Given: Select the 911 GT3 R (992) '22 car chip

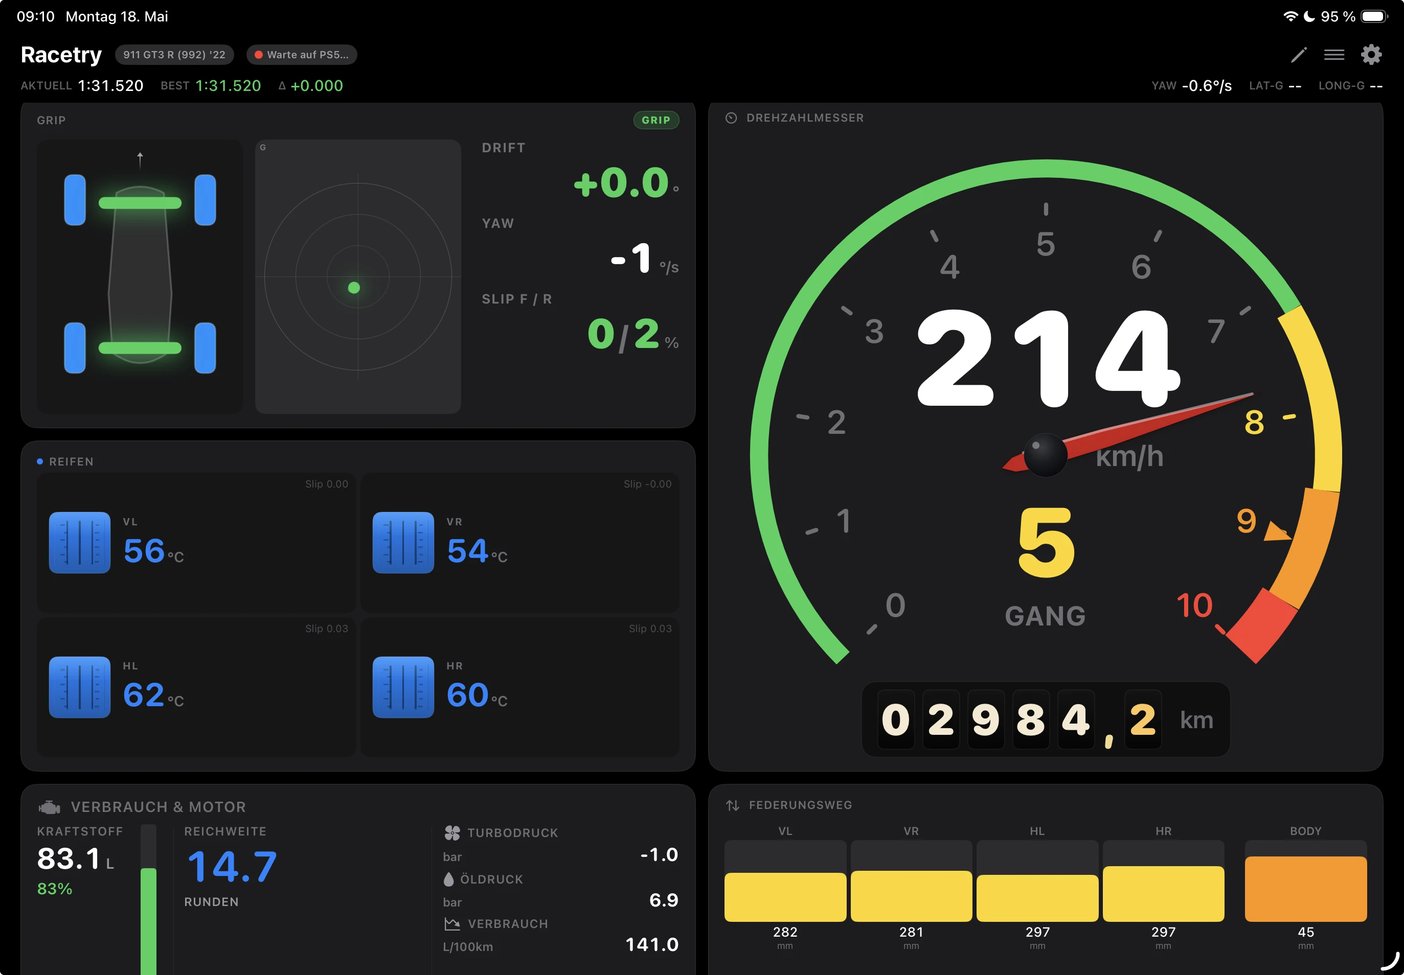Looking at the screenshot, I should 174,54.
